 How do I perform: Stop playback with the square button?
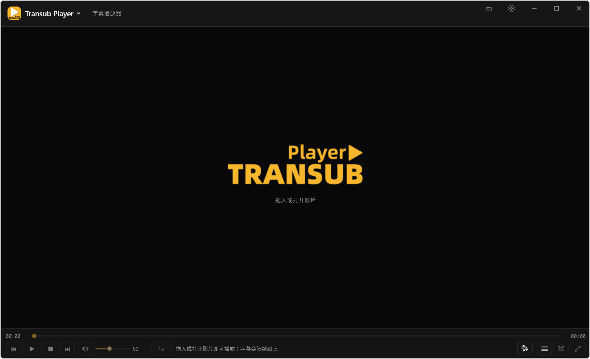(x=50, y=349)
